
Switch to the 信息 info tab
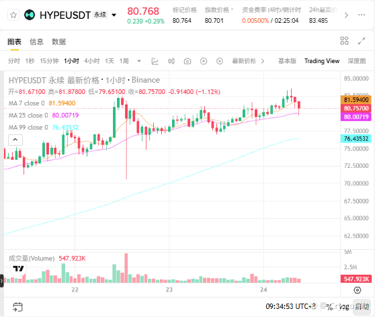pyautogui.click(x=36, y=42)
